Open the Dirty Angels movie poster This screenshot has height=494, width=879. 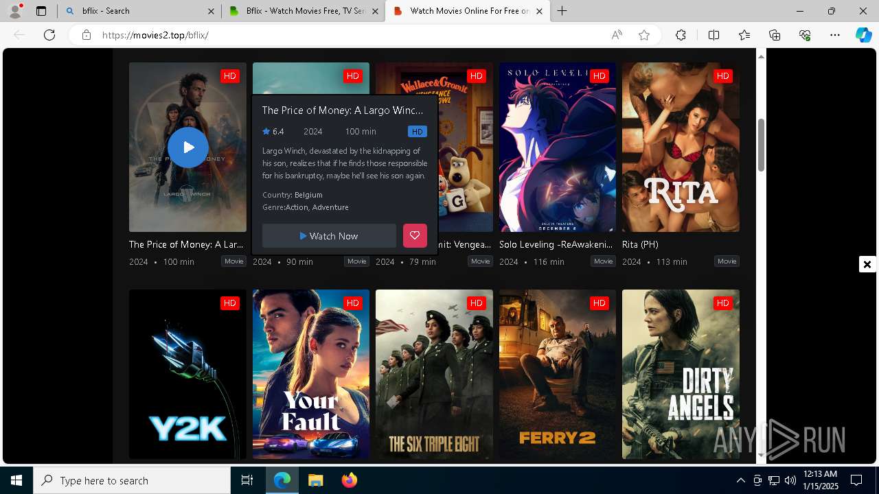(x=681, y=374)
